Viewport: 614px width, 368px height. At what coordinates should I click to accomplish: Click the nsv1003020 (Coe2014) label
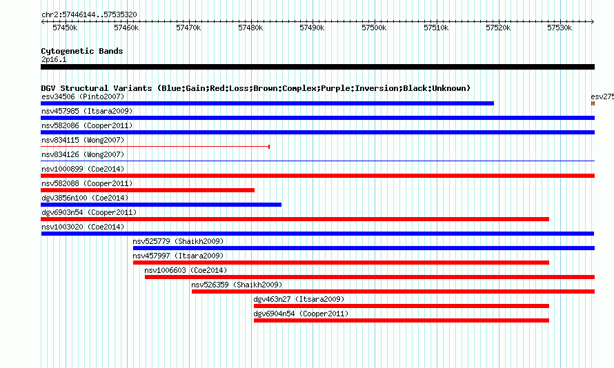(x=83, y=227)
